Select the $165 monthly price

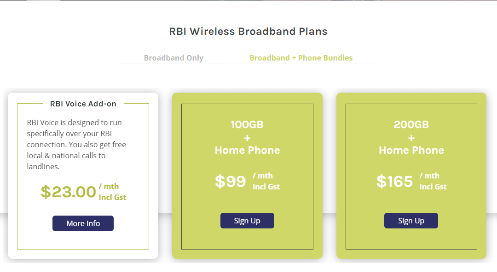coord(395,181)
